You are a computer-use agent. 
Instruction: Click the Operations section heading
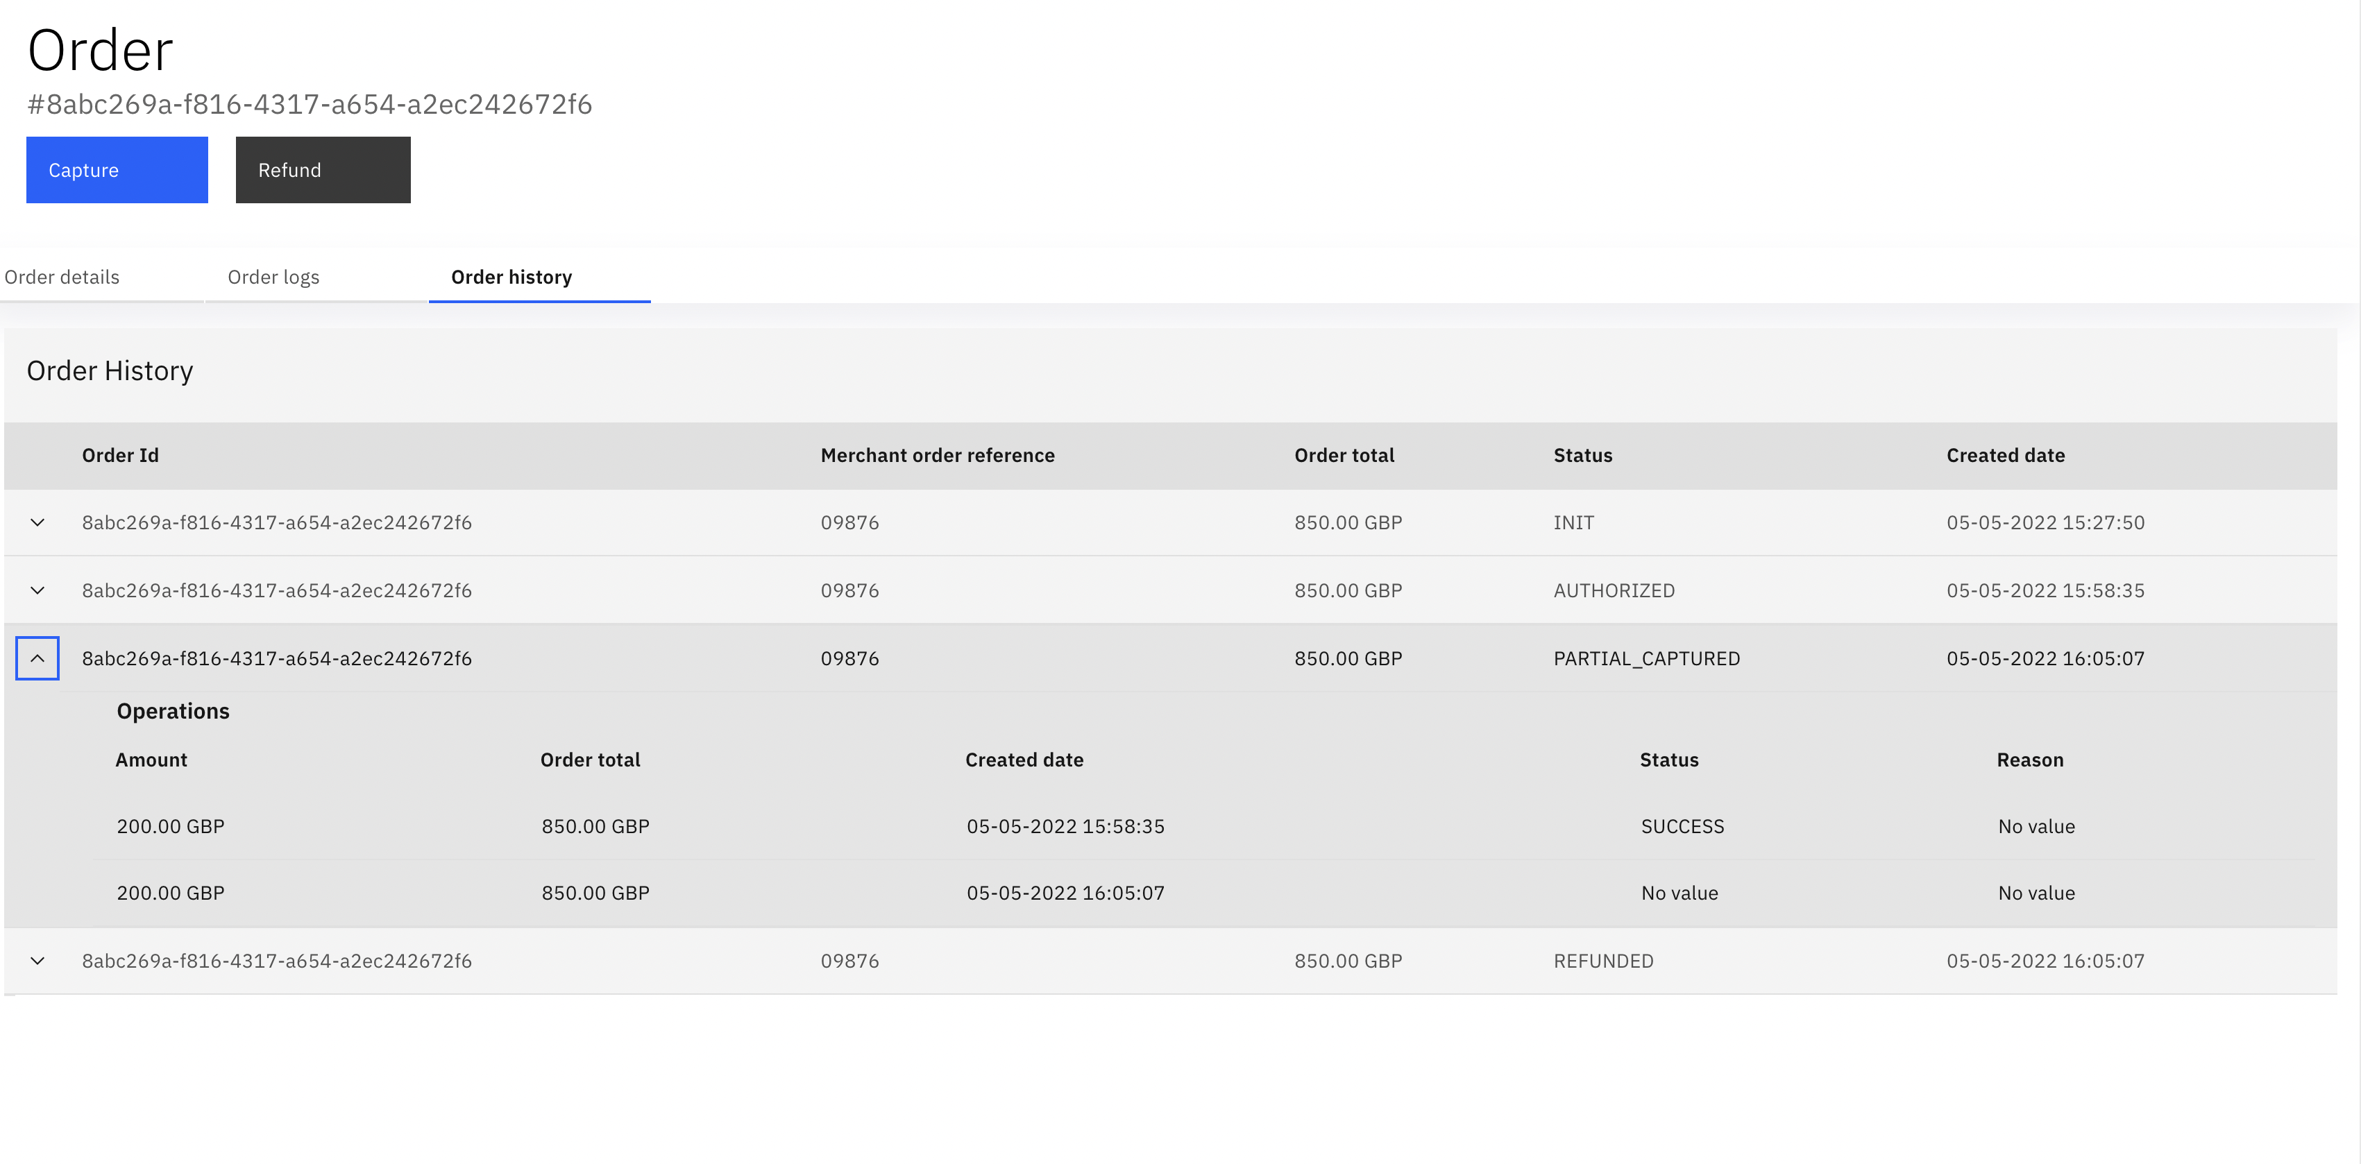pyautogui.click(x=172, y=710)
